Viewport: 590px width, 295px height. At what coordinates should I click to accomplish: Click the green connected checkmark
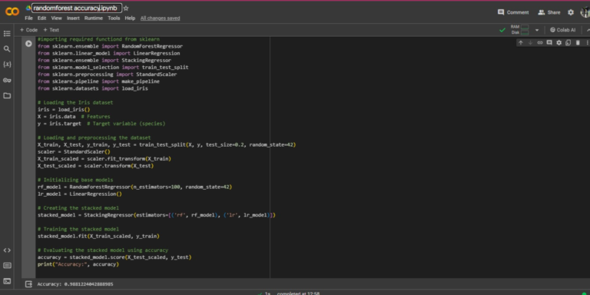tap(502, 30)
